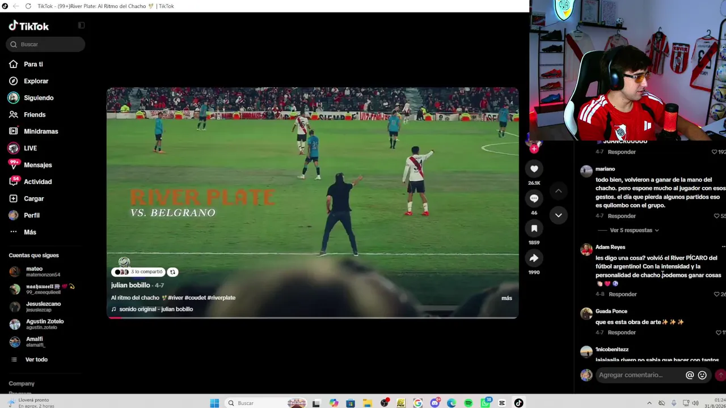Expand 'Ver todo' followed accounts list
Viewport: 726px width, 408px height.
point(36,360)
